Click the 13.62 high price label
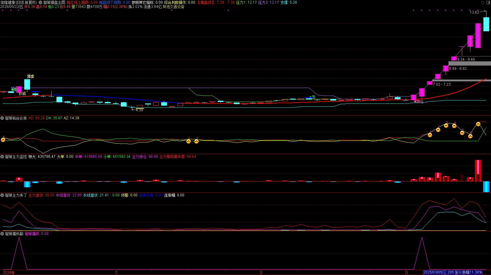Viewport: 491px width, 275px height. [x=474, y=12]
